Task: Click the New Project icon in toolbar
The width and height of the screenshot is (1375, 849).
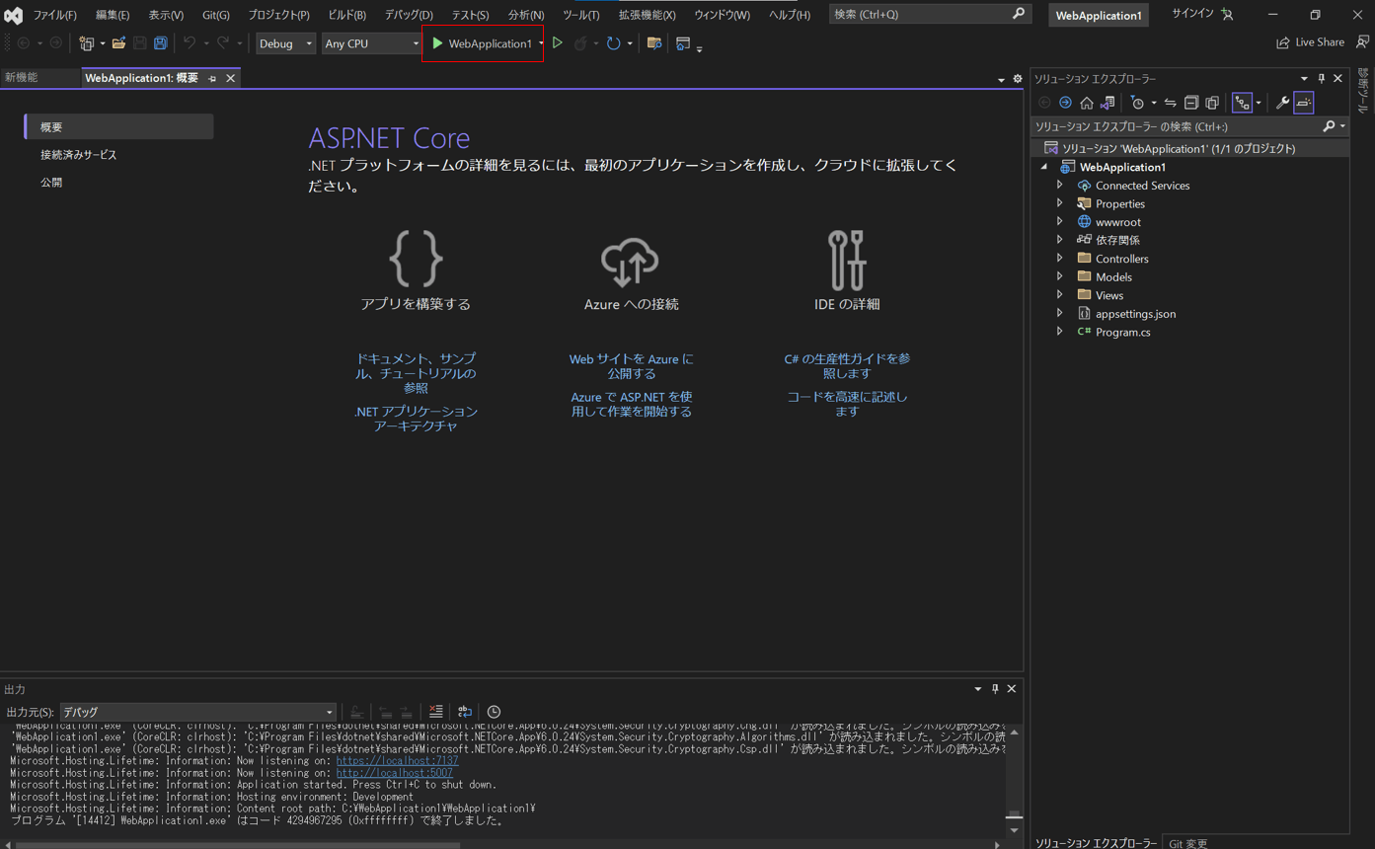Action: [x=87, y=43]
